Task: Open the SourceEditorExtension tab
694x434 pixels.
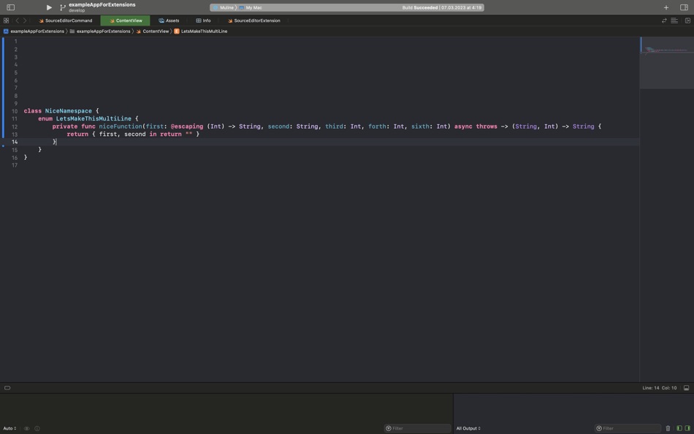Action: tap(254, 20)
